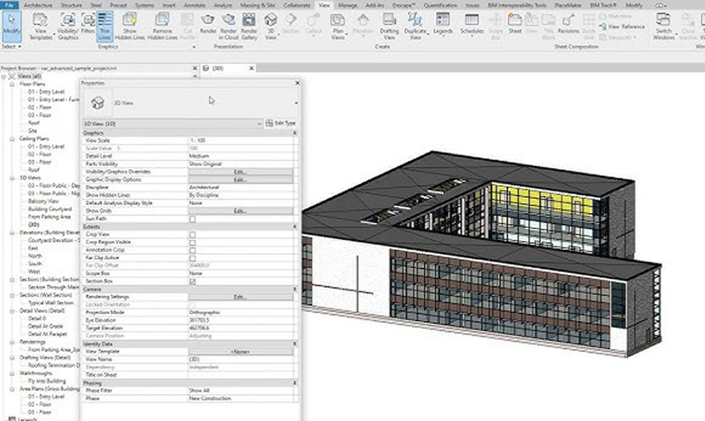Open the Legends tool
Image resolution: width=705 pixels, height=421 pixels.
[x=443, y=25]
